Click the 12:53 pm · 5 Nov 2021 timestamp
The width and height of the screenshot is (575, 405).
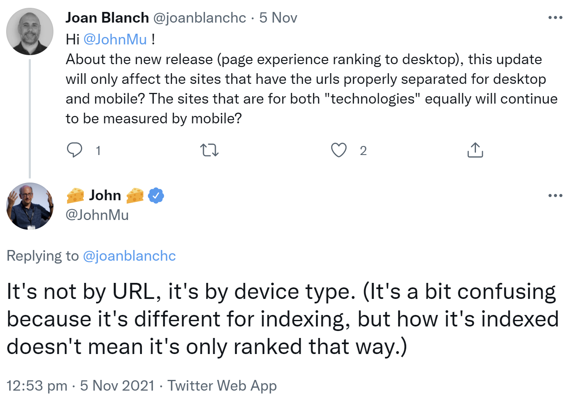(81, 386)
